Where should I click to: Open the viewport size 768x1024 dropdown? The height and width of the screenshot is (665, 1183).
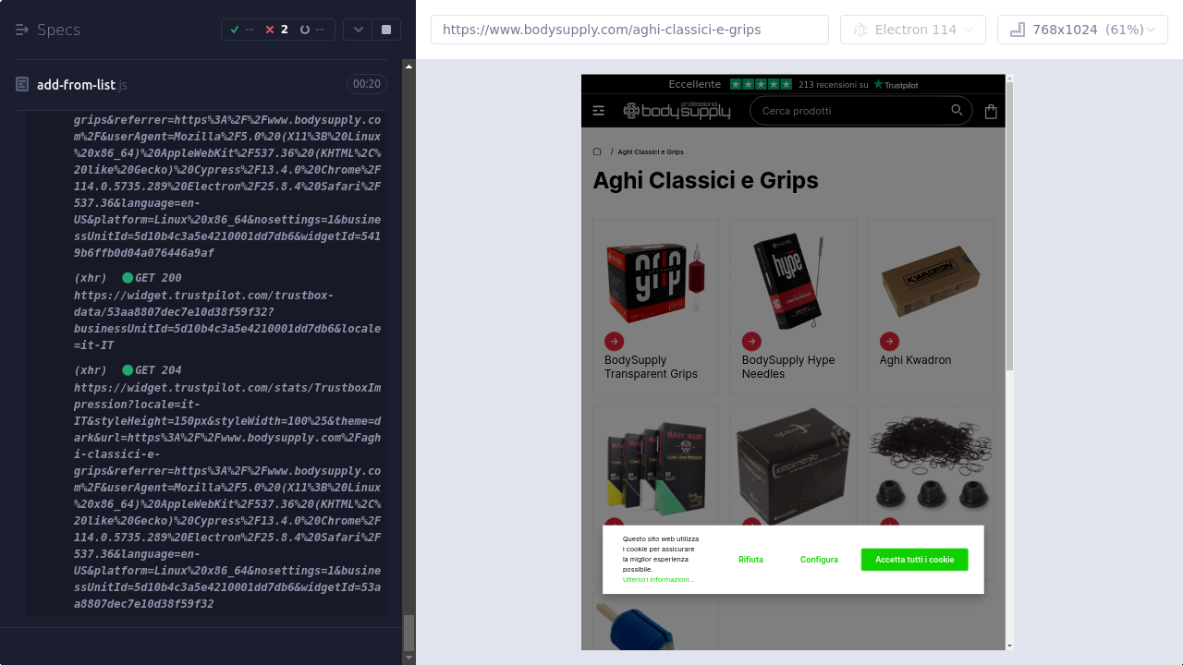tap(1082, 30)
